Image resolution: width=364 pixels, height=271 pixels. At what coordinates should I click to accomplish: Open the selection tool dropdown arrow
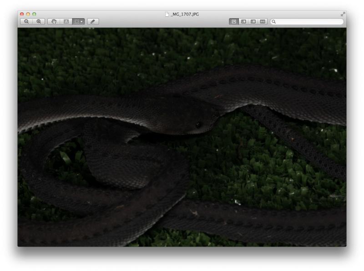82,21
